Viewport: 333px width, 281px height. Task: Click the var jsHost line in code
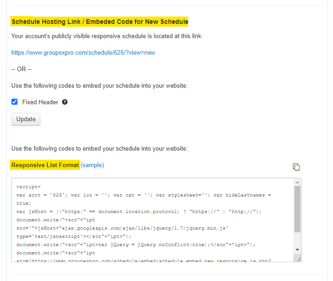[139, 212]
